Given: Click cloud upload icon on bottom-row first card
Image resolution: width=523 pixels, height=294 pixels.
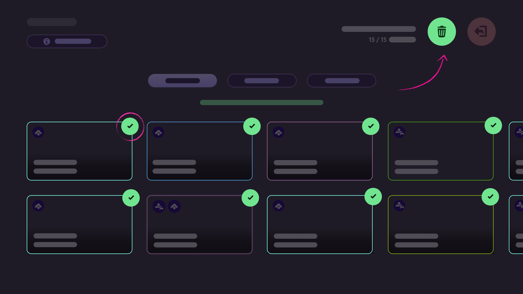Looking at the screenshot, I should [38, 206].
